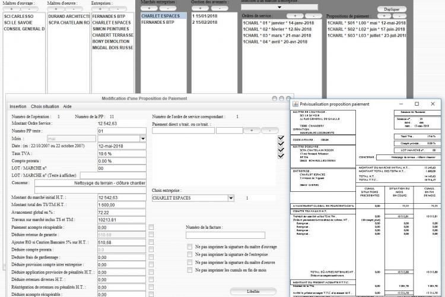
Task: Click the Montant total des TS/TM field
Action: pyautogui.click(x=122, y=205)
